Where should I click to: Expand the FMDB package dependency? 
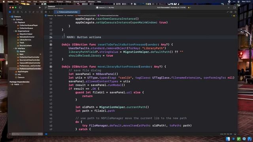click(x=10, y=84)
